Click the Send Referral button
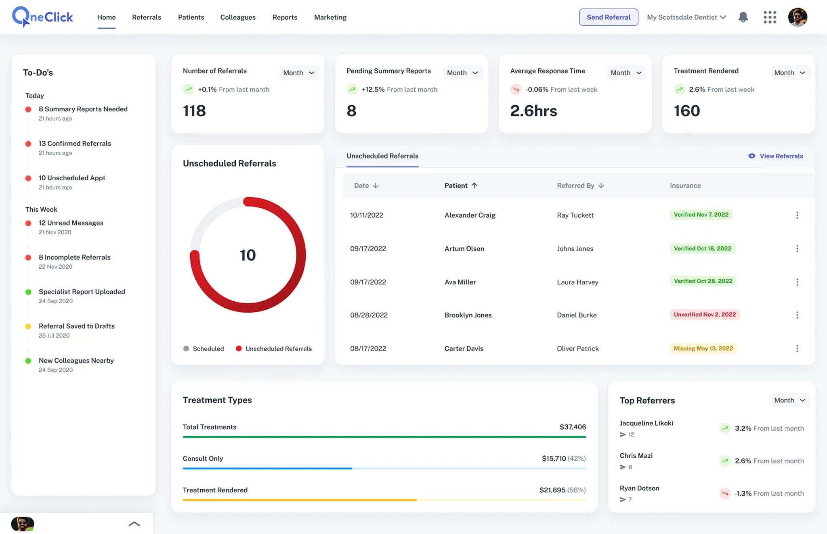 [x=608, y=17]
